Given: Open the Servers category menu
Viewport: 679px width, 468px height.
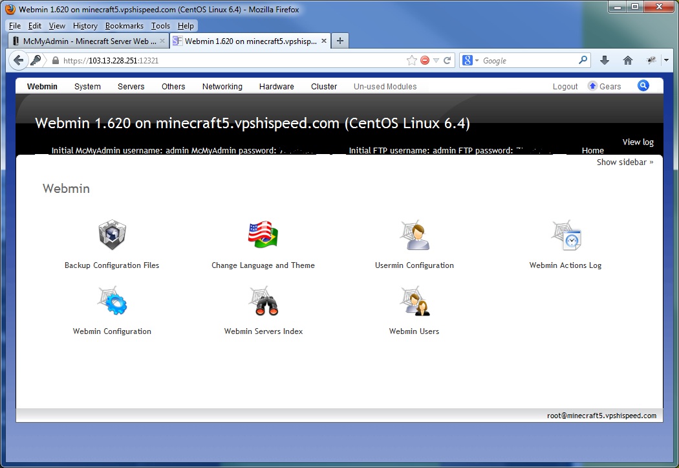Looking at the screenshot, I should (131, 86).
